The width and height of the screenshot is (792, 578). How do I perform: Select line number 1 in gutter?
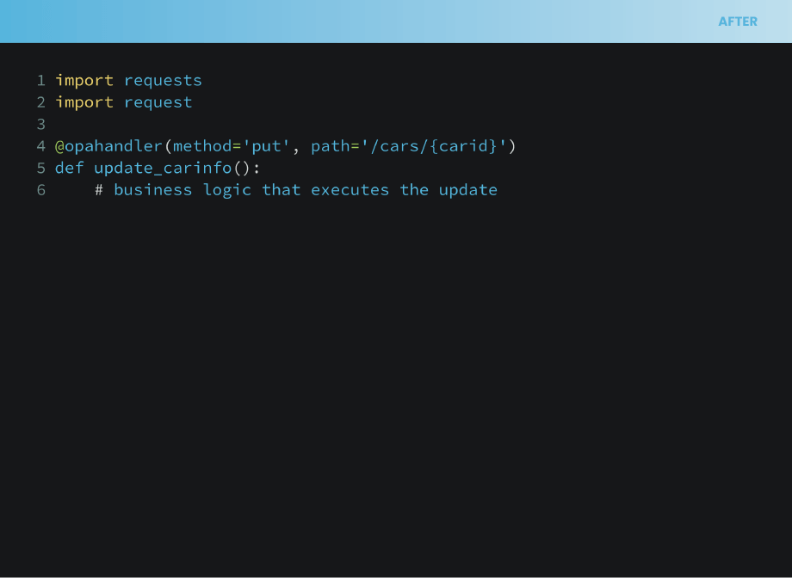pos(41,80)
